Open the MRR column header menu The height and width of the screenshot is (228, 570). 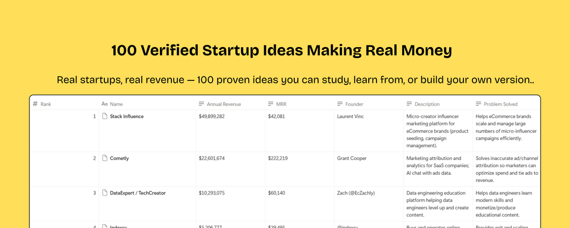(280, 104)
